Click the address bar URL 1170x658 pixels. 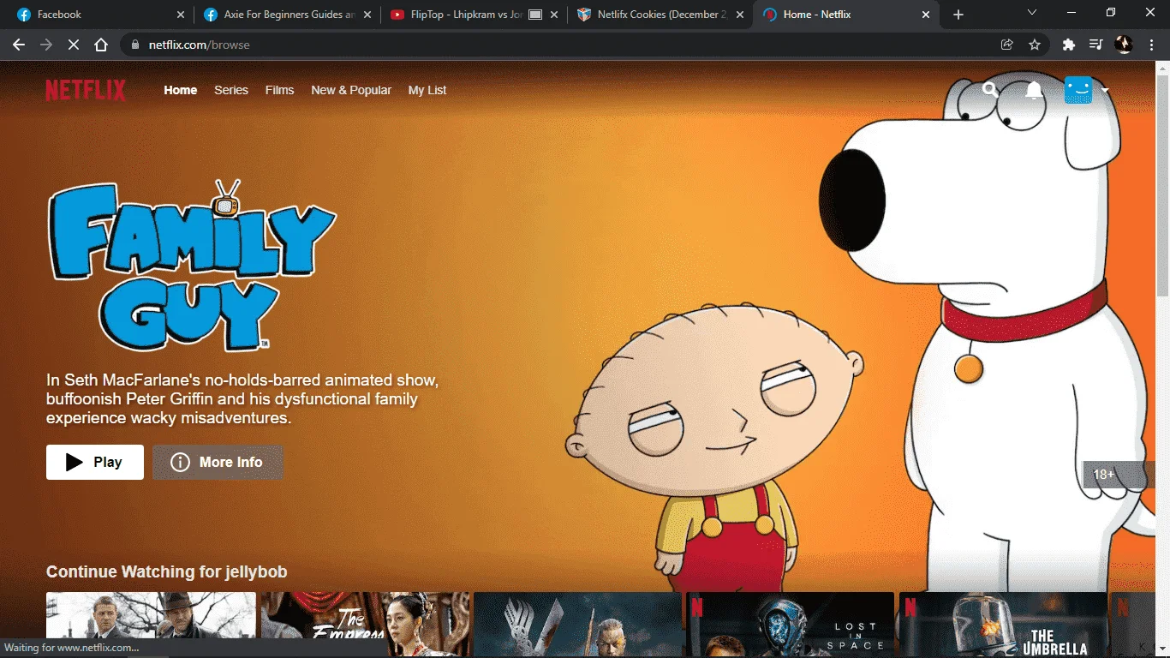point(199,45)
